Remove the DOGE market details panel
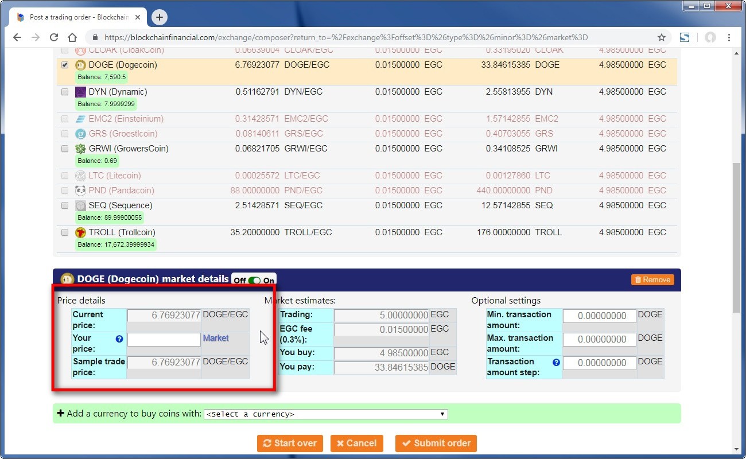This screenshot has width=746, height=459. (652, 280)
